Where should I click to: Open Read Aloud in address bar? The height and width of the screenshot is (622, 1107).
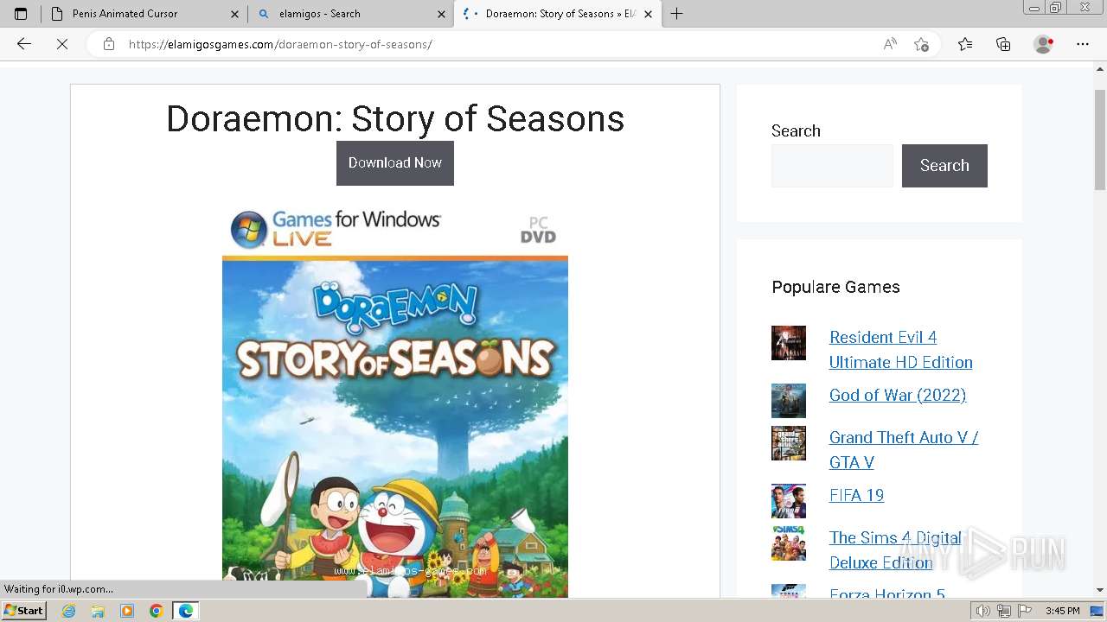click(x=890, y=44)
